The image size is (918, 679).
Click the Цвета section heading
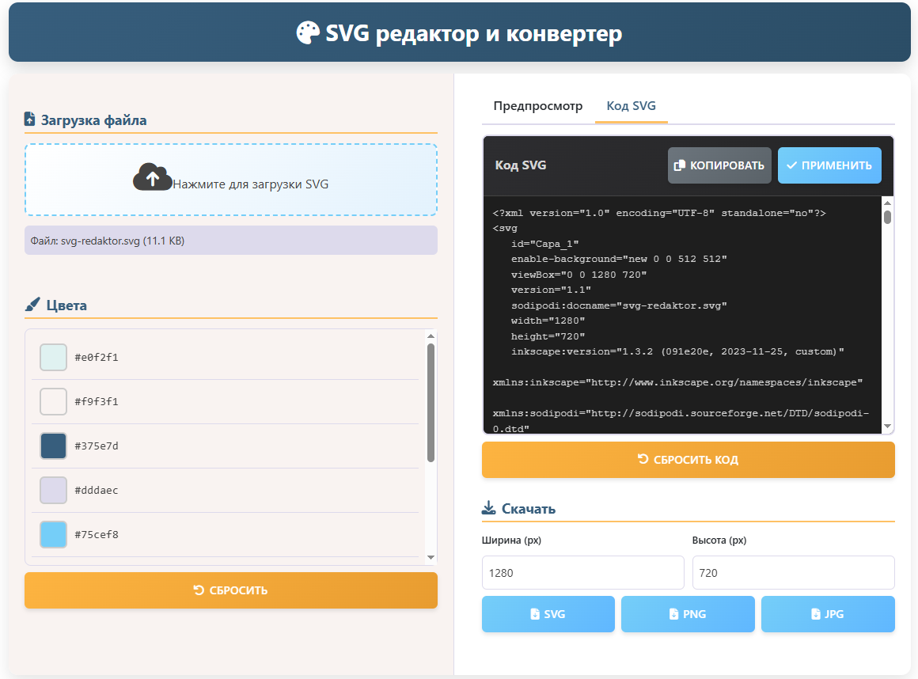[66, 305]
